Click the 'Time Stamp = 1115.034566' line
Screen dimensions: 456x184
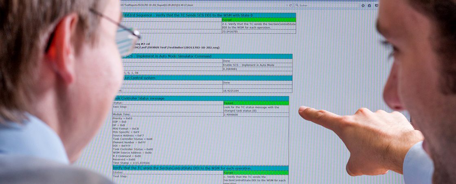131,163
